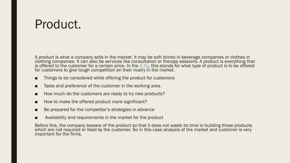Click the ready to try new products line

click(x=104, y=94)
